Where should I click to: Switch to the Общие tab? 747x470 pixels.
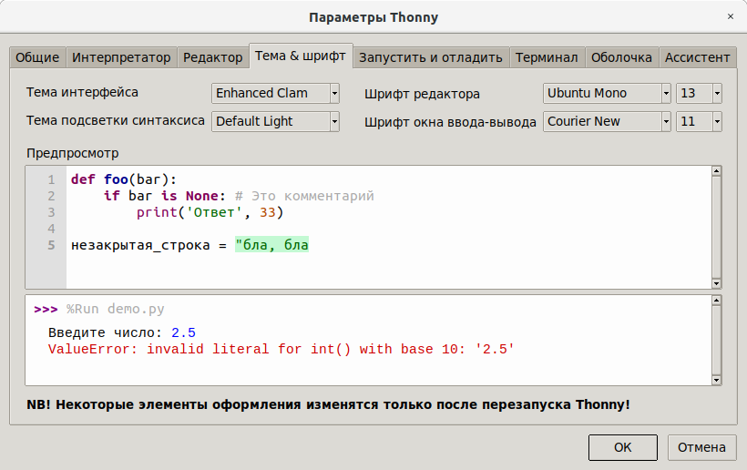tap(37, 57)
